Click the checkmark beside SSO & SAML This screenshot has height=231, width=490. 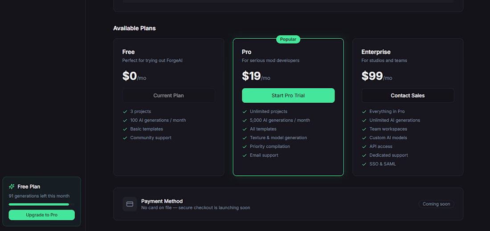364,164
